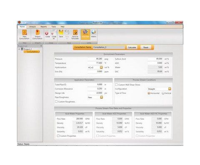Open the Analysis ribbon tab
This screenshot has width=200, height=165.
[32, 27]
